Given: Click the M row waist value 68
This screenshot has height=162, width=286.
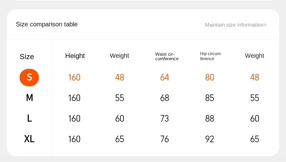Looking at the screenshot, I should (164, 98).
